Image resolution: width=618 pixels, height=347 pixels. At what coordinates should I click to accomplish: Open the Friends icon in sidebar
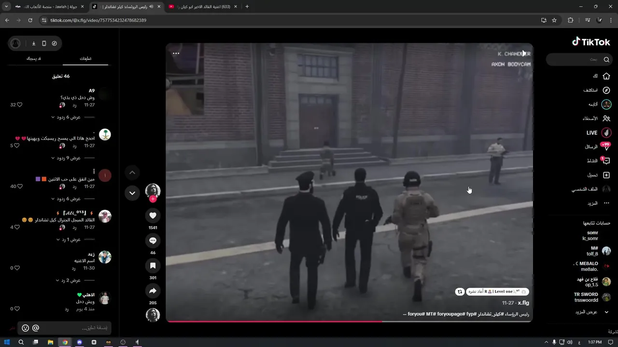(x=606, y=119)
